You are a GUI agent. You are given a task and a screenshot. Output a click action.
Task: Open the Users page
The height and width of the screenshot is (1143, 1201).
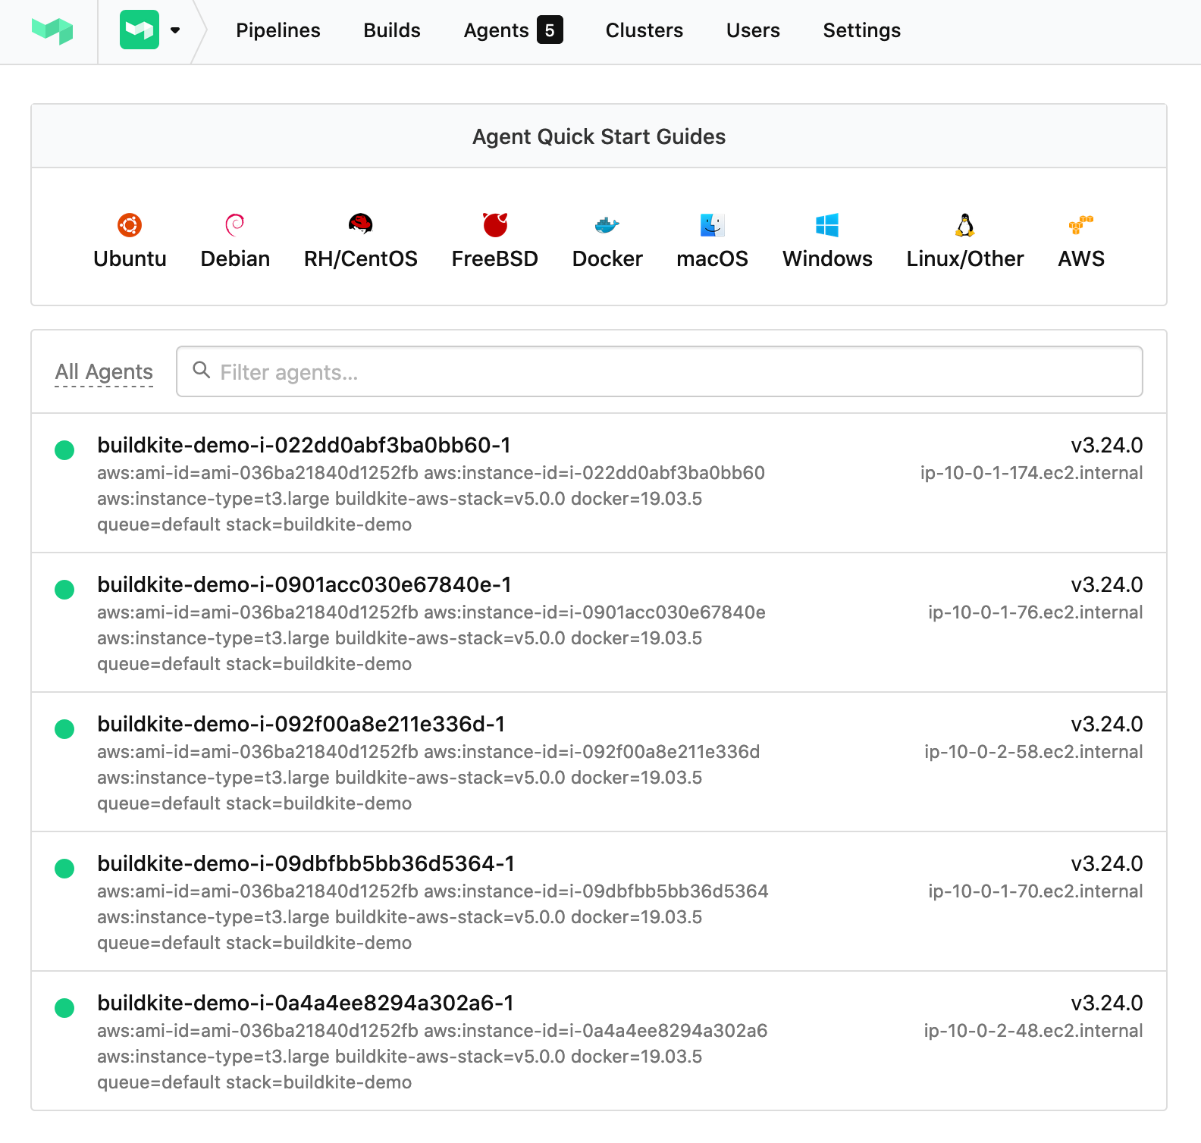(753, 30)
